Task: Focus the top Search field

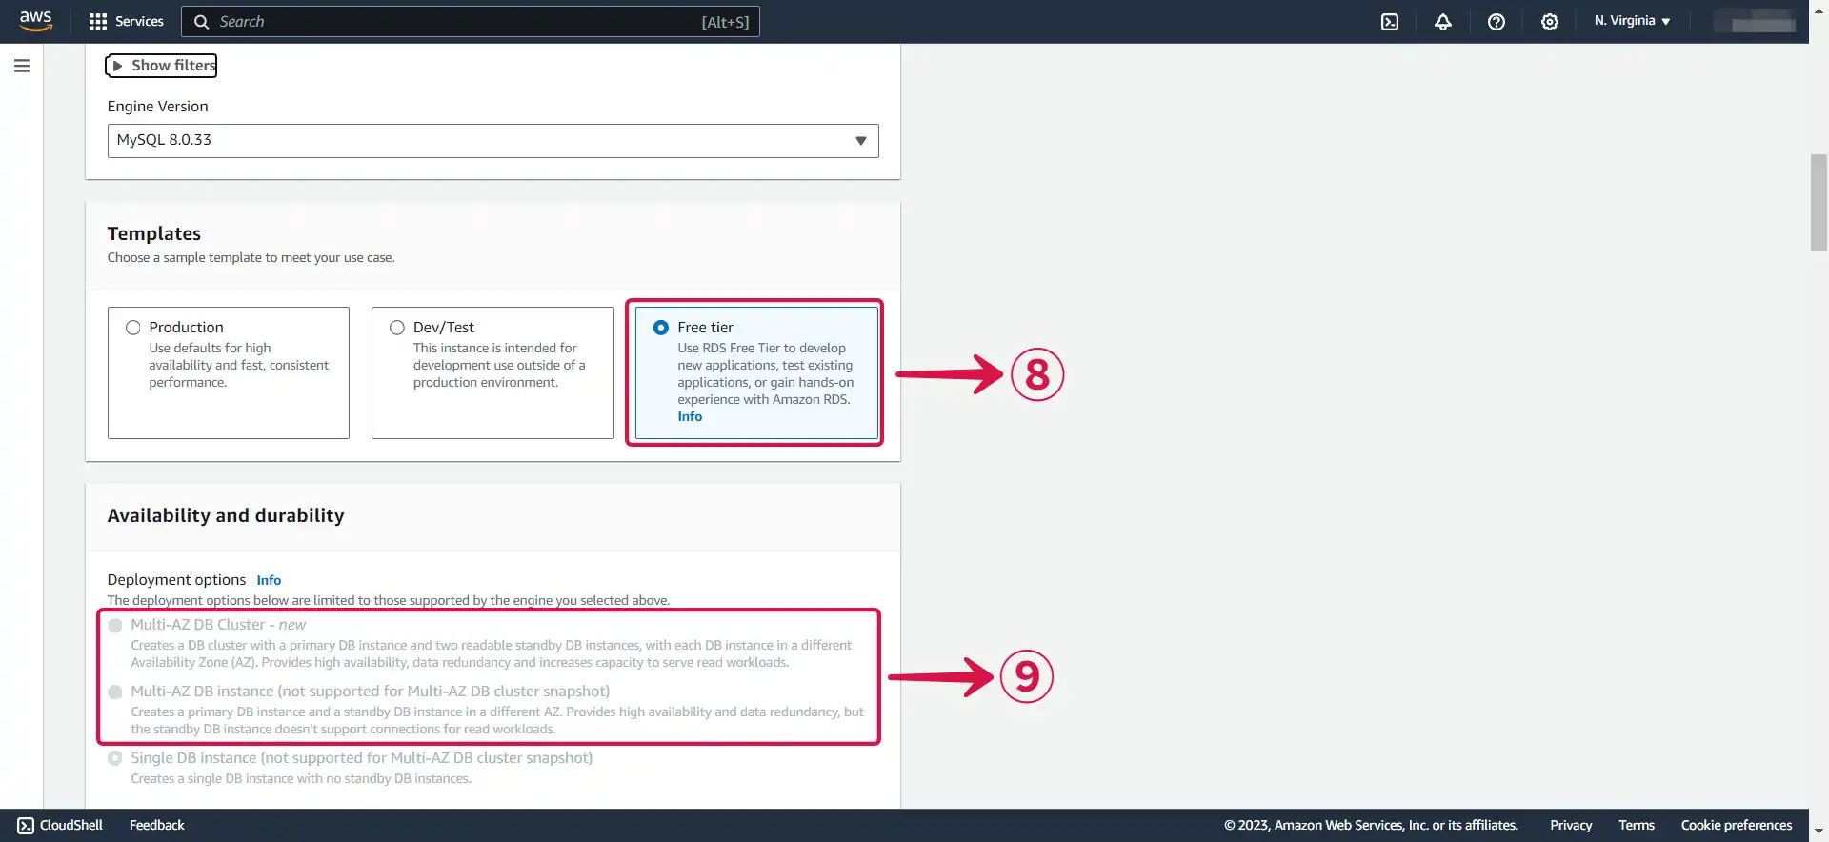Action: click(x=471, y=22)
